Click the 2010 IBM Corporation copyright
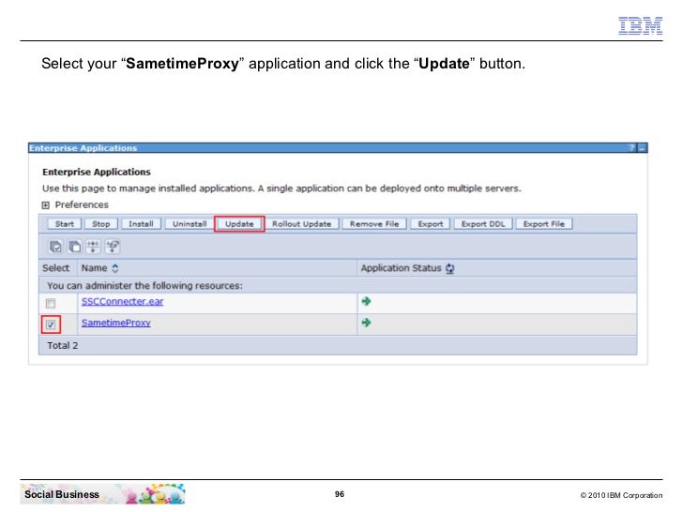This screenshot has width=683, height=512. [x=621, y=495]
